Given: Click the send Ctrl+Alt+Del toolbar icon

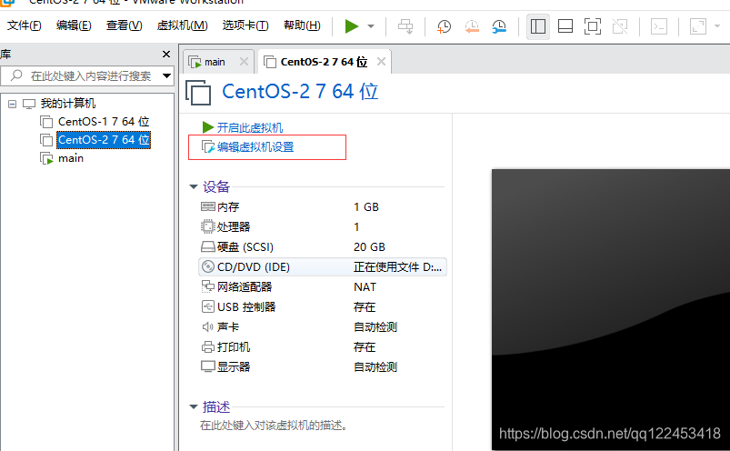Looking at the screenshot, I should pos(405,26).
